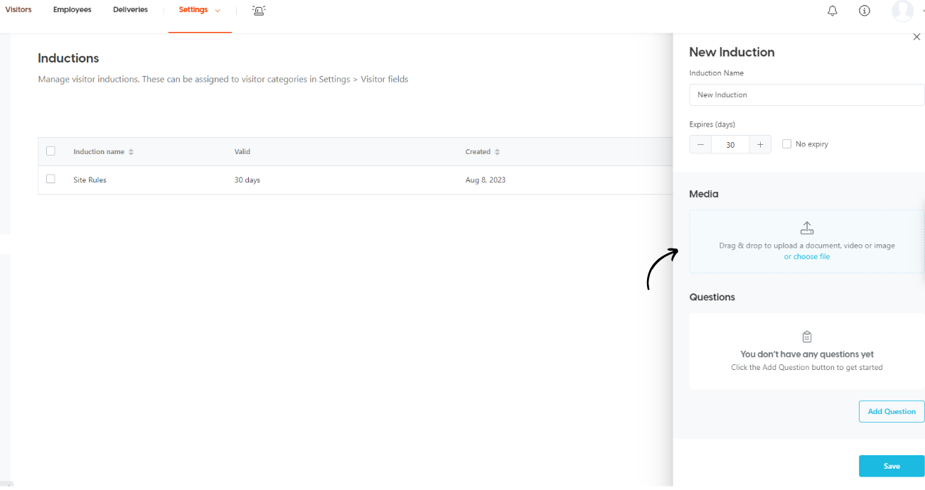
Task: Click the clipboard icon in the Questions panel
Action: [806, 337]
